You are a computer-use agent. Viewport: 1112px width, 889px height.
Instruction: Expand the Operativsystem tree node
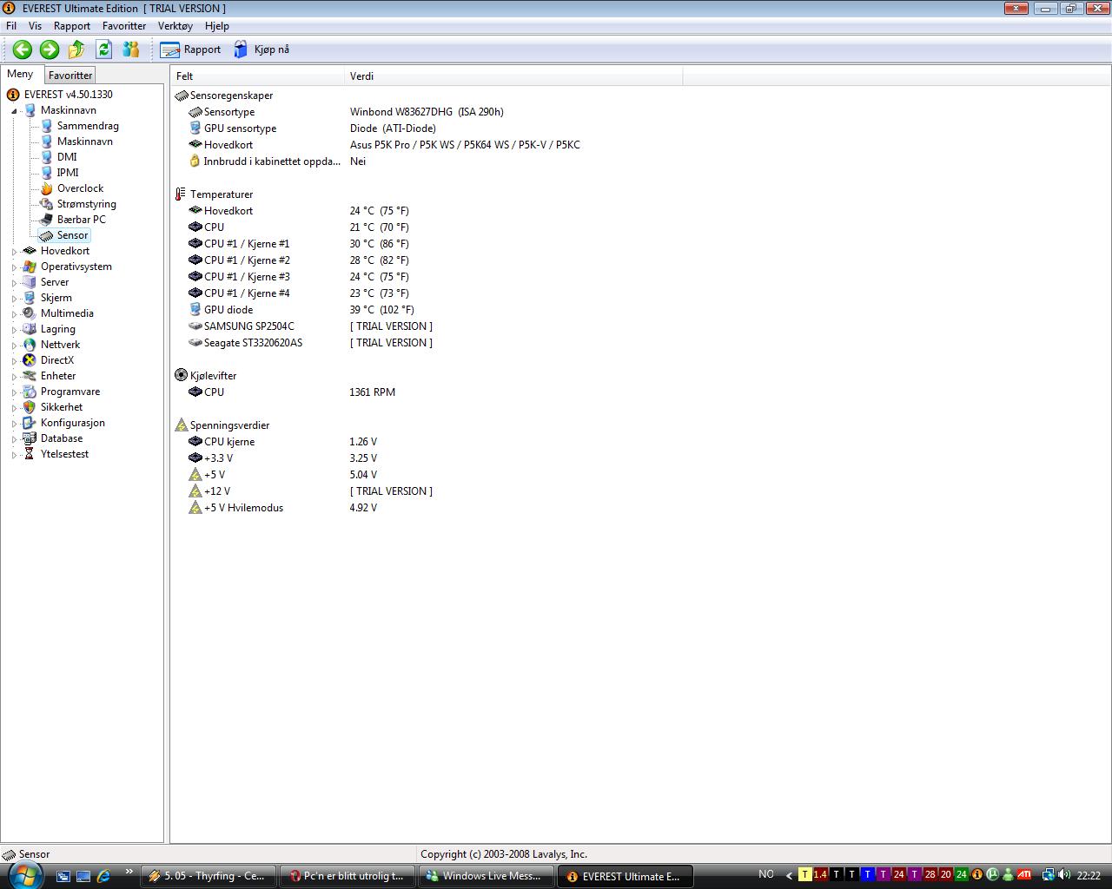(14, 267)
